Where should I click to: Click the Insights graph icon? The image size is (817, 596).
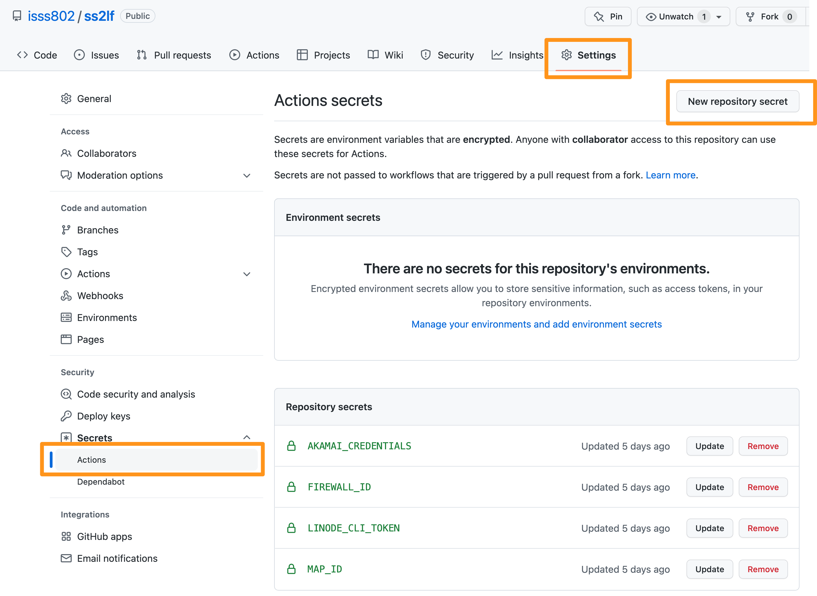[497, 55]
